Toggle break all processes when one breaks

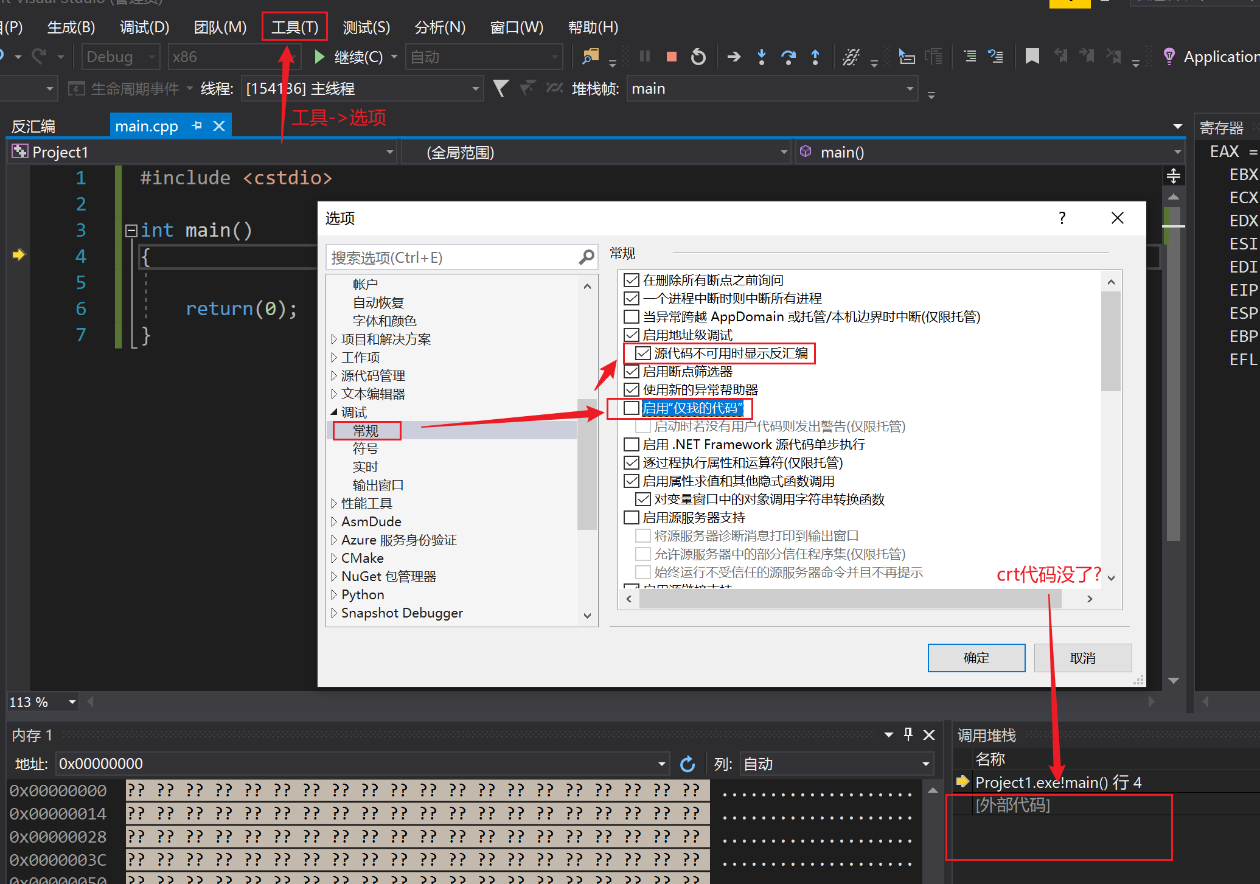[632, 299]
